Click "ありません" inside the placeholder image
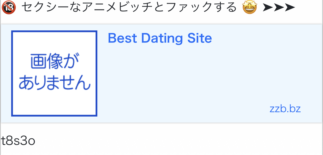Screen dimensions: 323x155 55,83
